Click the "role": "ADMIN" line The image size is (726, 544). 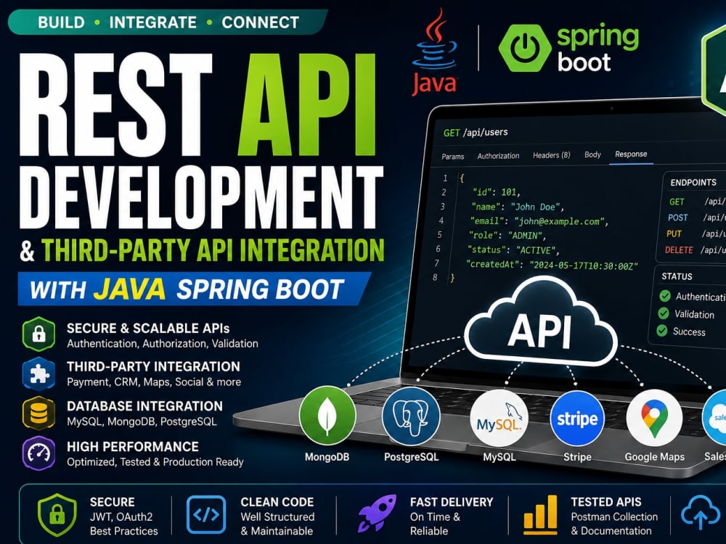(507, 236)
